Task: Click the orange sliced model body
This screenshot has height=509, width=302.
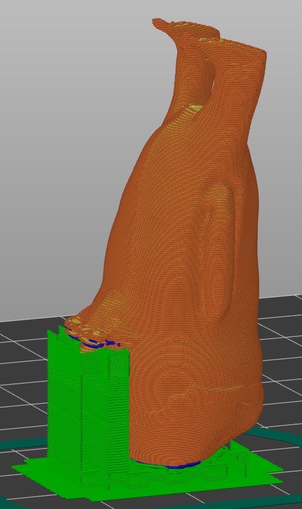Action: click(182, 260)
